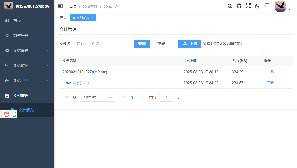The image size is (297, 168).
Task: Close the 文档录入 tab
Action: coord(91,18)
